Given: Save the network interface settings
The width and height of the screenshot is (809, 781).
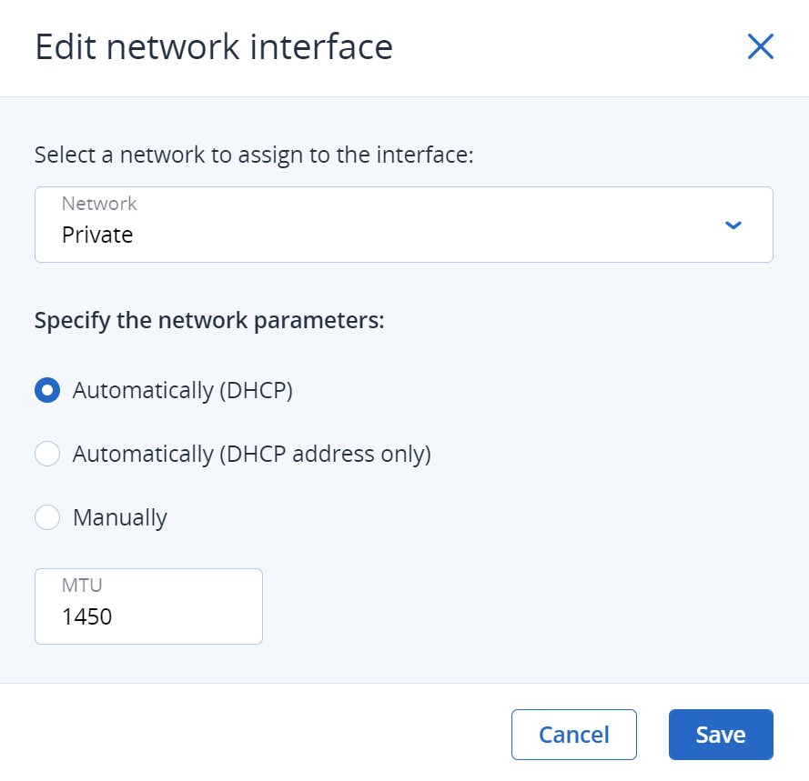Looking at the screenshot, I should click(720, 735).
